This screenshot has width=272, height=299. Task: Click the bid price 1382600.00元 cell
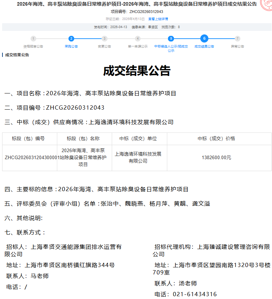click(216, 158)
